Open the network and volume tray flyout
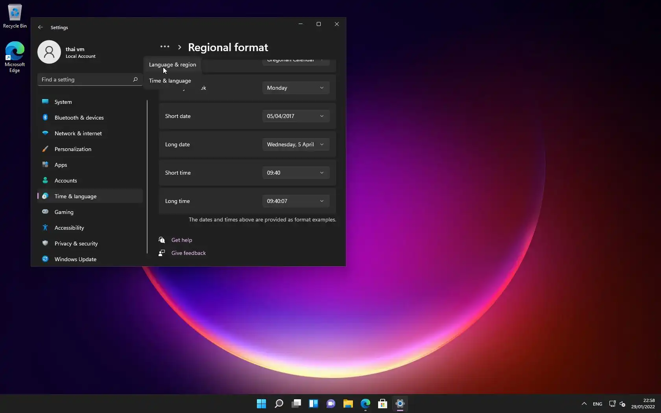 (617, 404)
